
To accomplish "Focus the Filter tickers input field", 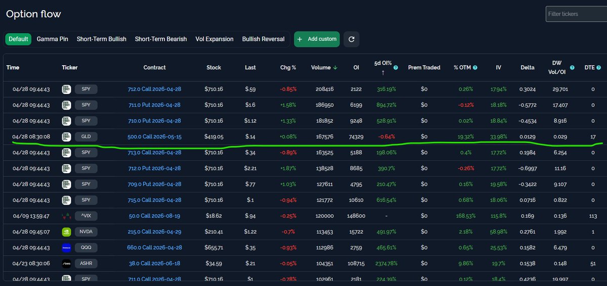I will (x=577, y=14).
